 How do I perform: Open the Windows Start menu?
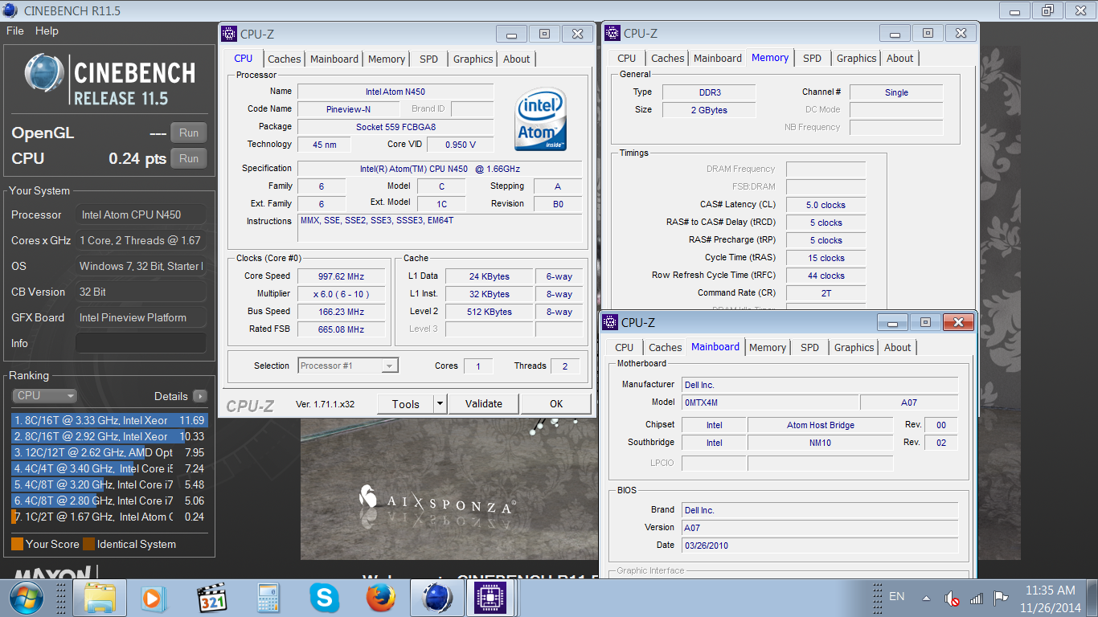[x=27, y=598]
